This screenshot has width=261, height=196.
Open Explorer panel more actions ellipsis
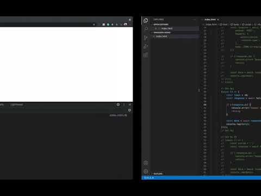(x=195, y=20)
